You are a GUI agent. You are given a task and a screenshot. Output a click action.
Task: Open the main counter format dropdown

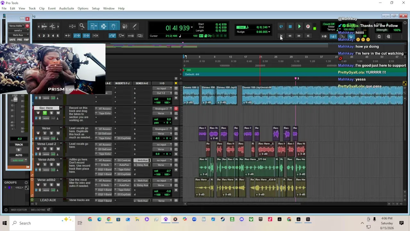pyautogui.click(x=192, y=27)
